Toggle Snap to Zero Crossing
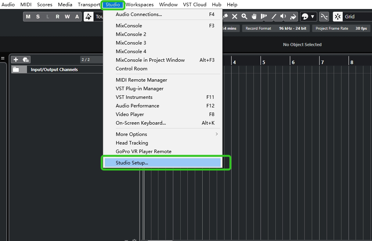Viewport: 372px width, 241px height. (324, 16)
